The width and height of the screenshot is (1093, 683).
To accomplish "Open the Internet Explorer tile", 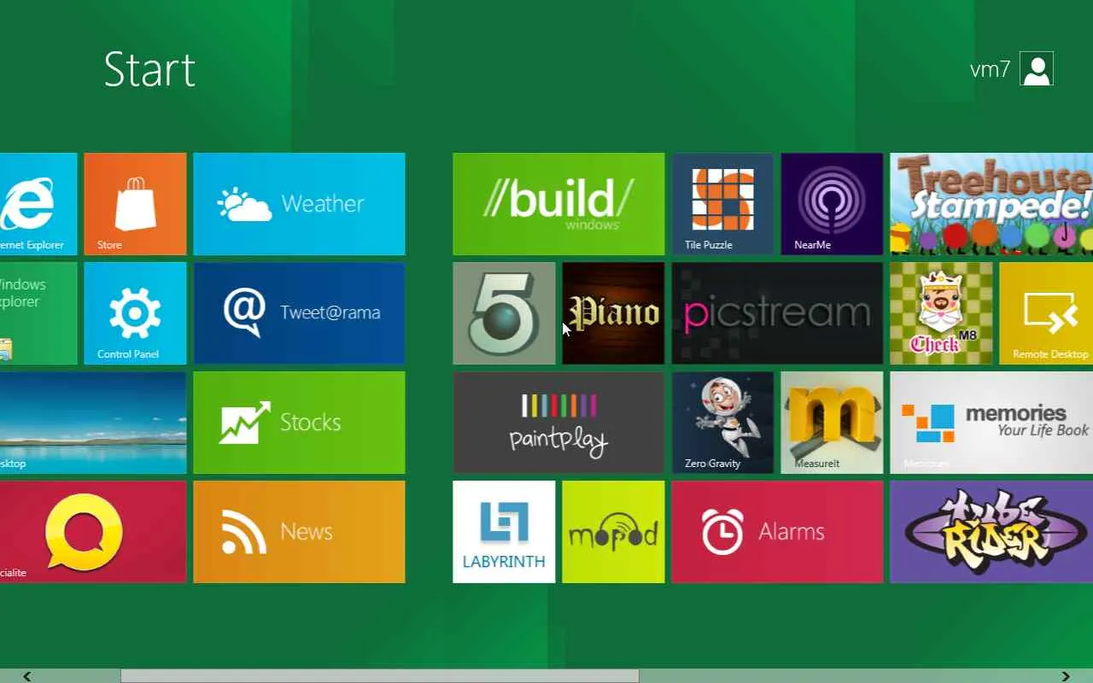I will (x=38, y=204).
